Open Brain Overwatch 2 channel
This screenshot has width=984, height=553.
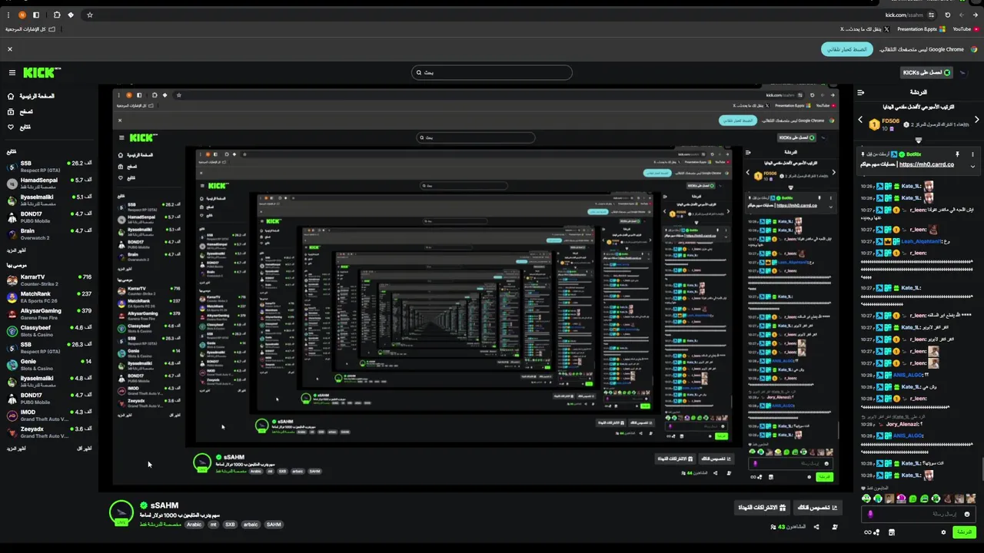click(49, 234)
